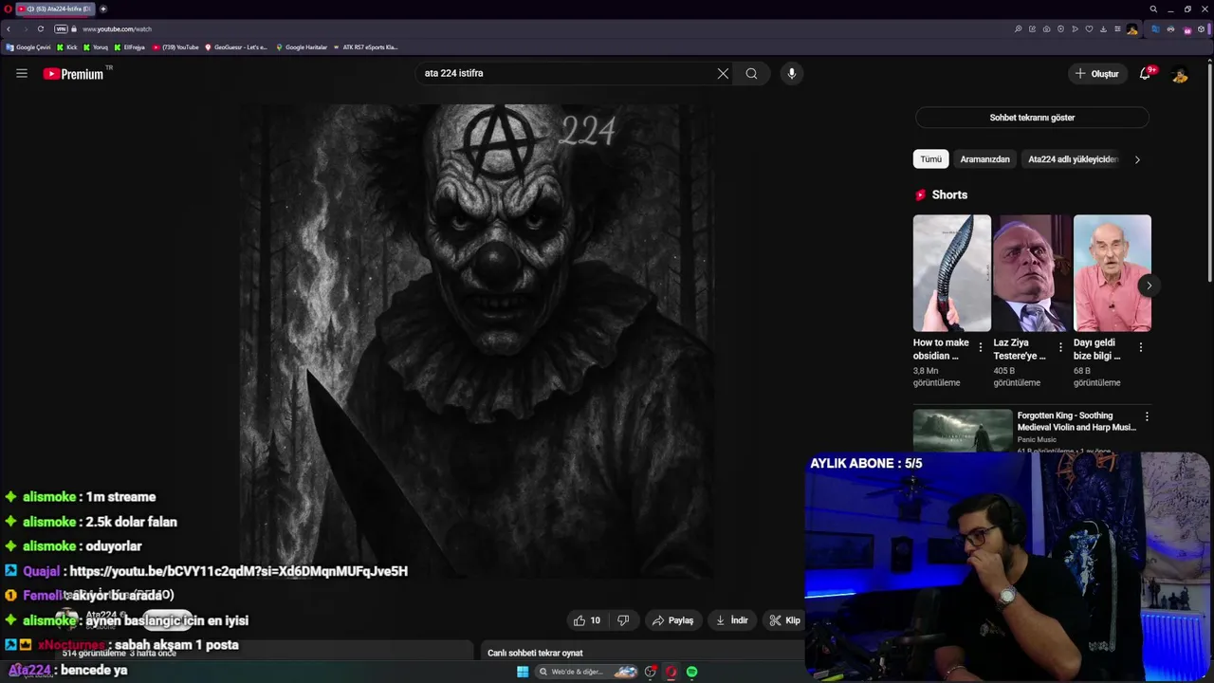Viewport: 1214px width, 683px height.
Task: Click the Opera zoom magnifier toolbar icon
Action: [x=1018, y=29]
